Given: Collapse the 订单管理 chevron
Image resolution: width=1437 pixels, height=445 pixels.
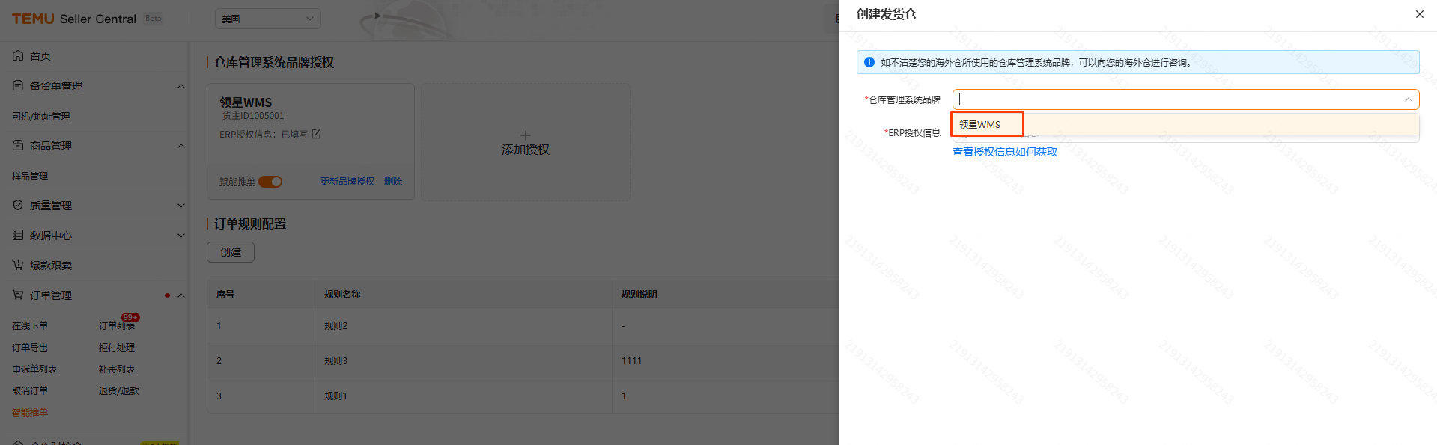Looking at the screenshot, I should tap(180, 295).
